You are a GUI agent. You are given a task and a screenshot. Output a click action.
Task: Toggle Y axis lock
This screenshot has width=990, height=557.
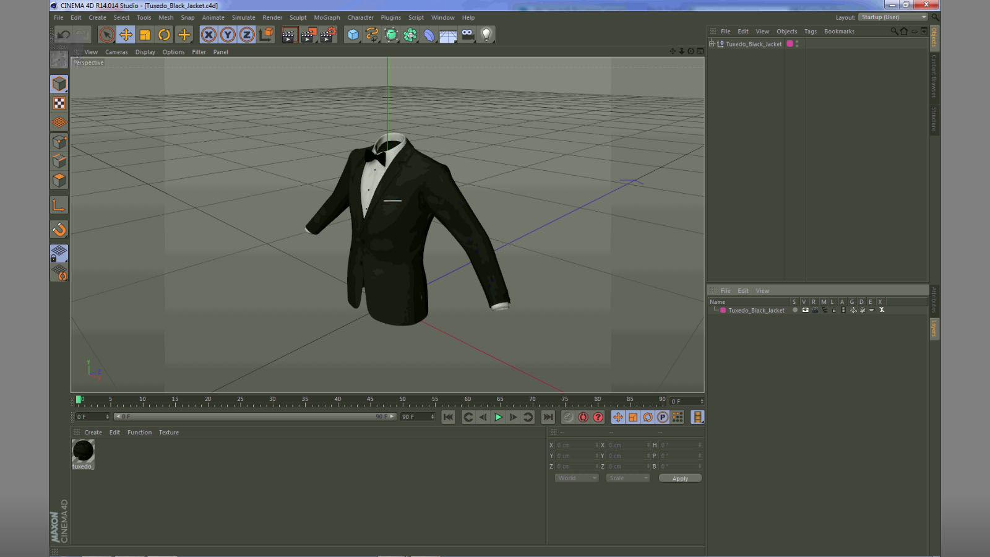[228, 35]
